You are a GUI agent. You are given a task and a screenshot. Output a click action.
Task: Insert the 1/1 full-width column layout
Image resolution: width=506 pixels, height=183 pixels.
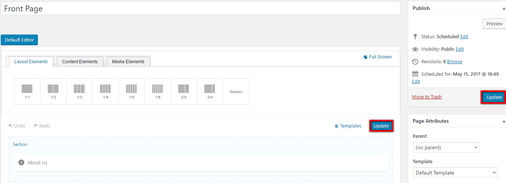(x=27, y=91)
